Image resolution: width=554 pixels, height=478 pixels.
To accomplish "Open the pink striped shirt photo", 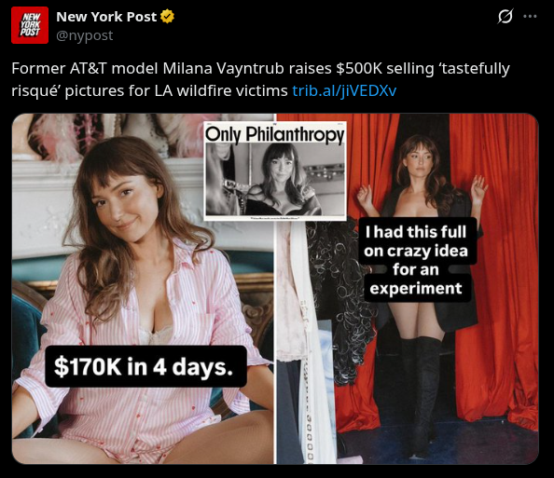I will tap(143, 289).
